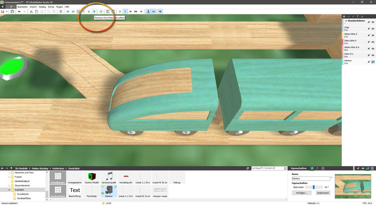
Task: Toggle sound with the speaker icon
Action: [x=160, y=11]
